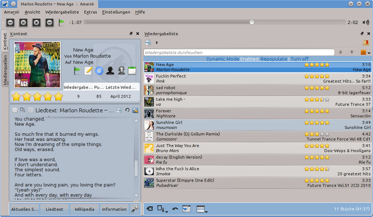Image resolution: width=373 pixels, height=217 pixels.
Task: Open the context applet configuration wrench
Action: pos(135,209)
